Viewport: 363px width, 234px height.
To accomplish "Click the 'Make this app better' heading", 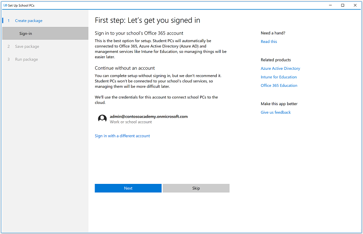I will 279,104.
